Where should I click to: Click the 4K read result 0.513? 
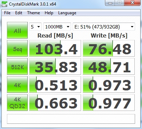pos(55,84)
